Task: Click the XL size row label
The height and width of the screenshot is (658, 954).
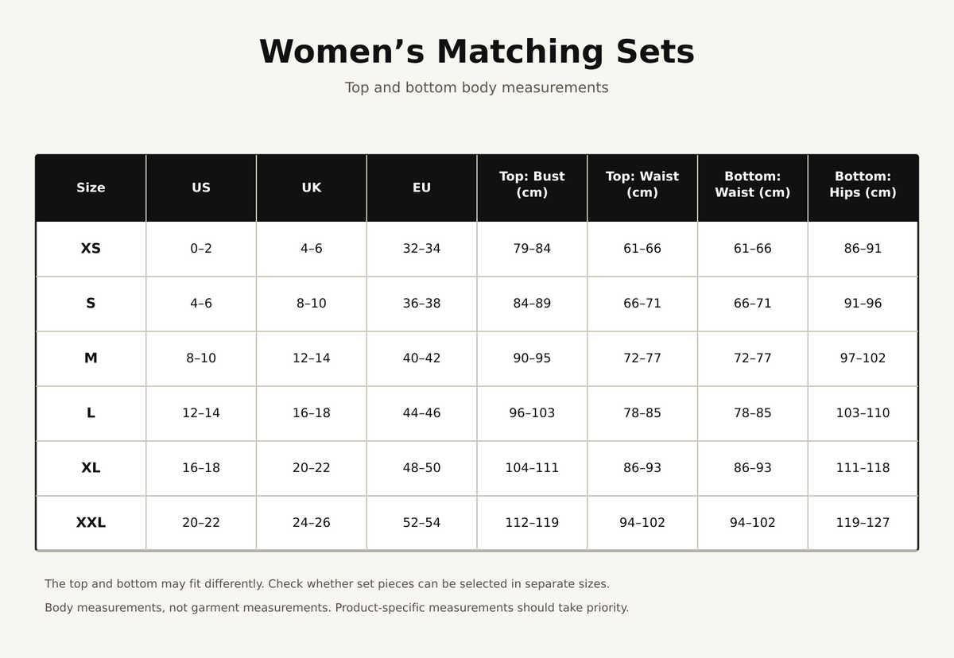Action: [x=91, y=468]
